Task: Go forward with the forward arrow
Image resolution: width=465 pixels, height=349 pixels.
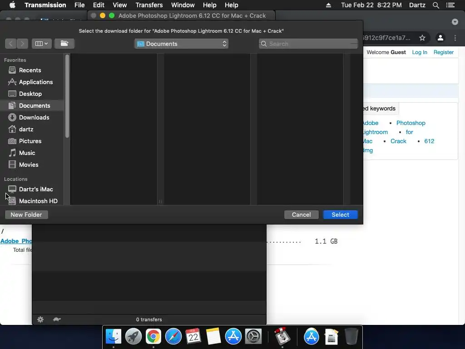Action: coord(23,44)
